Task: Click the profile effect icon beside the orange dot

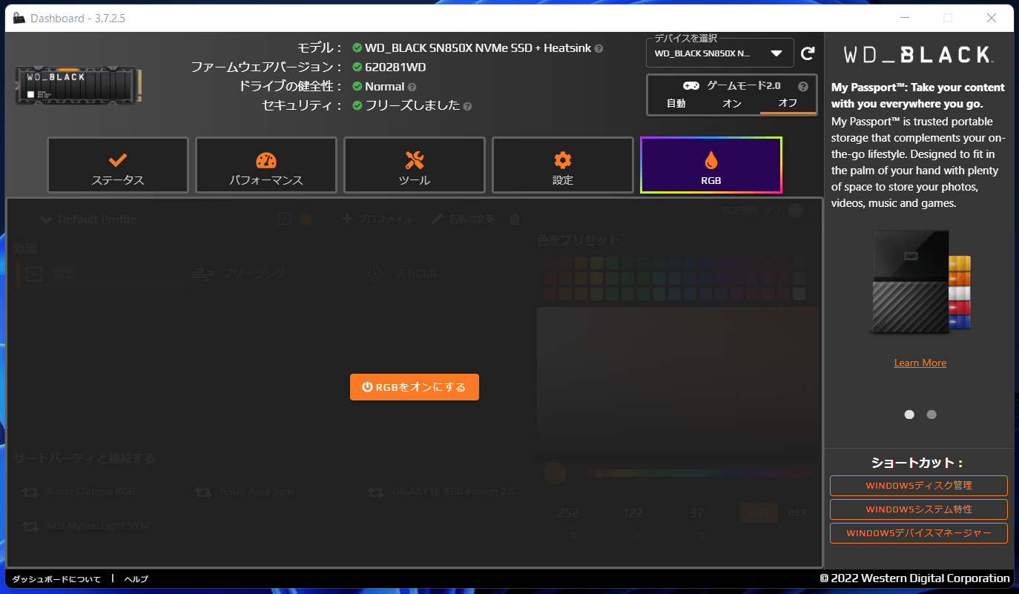Action: point(284,220)
